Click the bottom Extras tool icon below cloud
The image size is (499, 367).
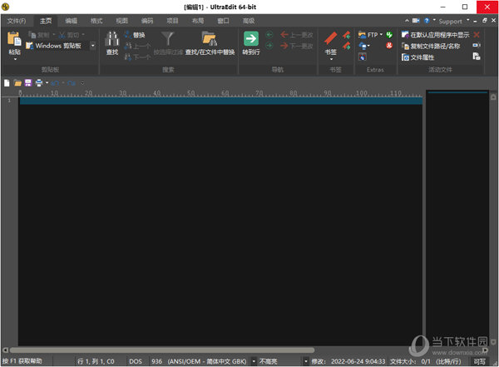[362, 57]
